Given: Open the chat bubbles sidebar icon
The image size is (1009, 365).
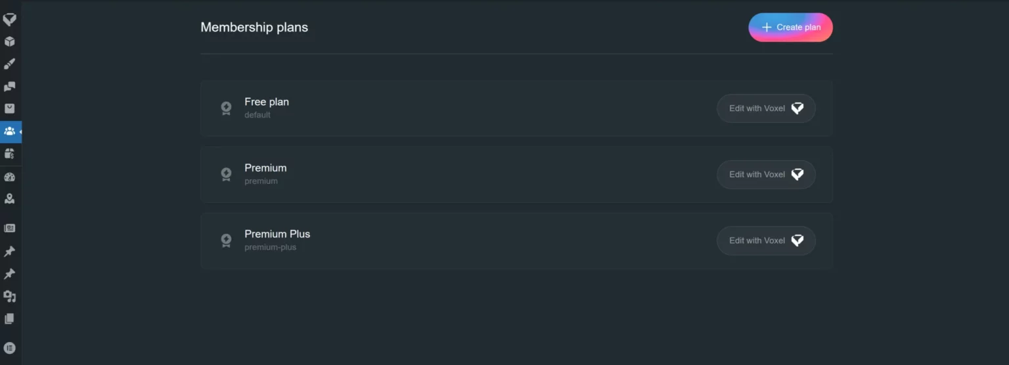Looking at the screenshot, I should (x=9, y=87).
